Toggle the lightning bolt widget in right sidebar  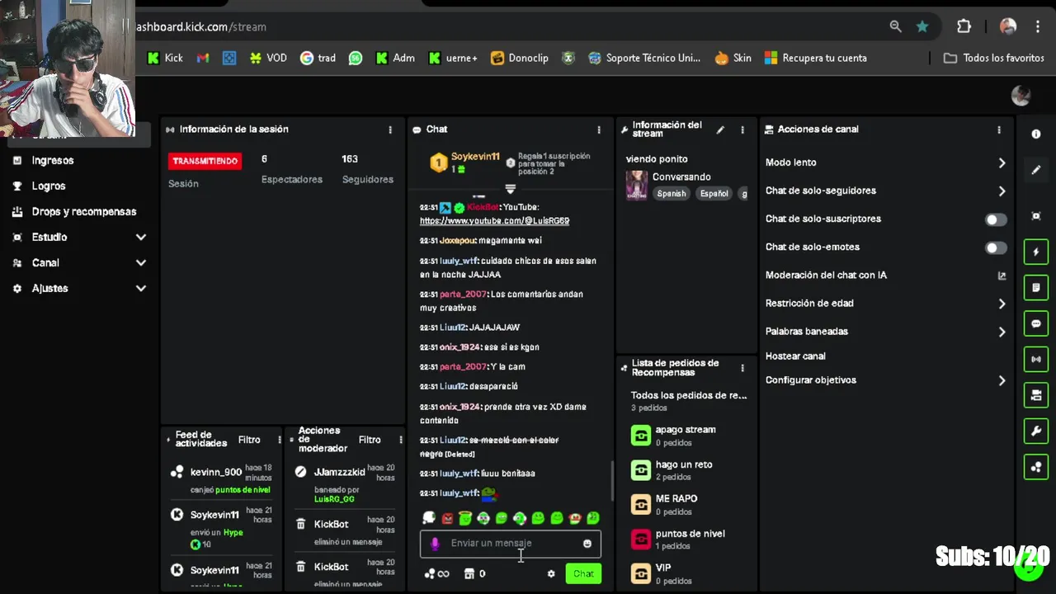pos(1036,252)
